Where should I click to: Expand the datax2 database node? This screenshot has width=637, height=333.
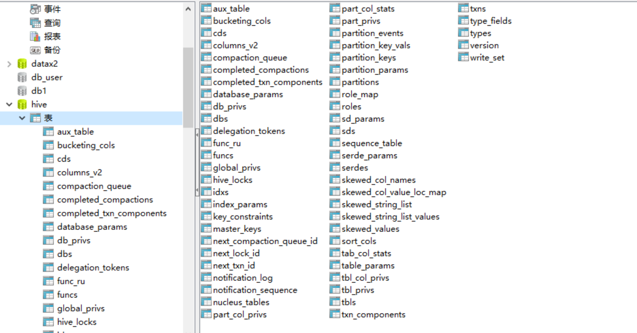pos(9,64)
